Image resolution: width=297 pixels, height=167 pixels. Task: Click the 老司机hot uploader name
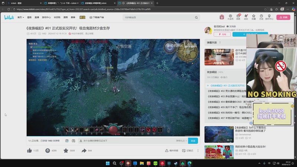point(219,26)
